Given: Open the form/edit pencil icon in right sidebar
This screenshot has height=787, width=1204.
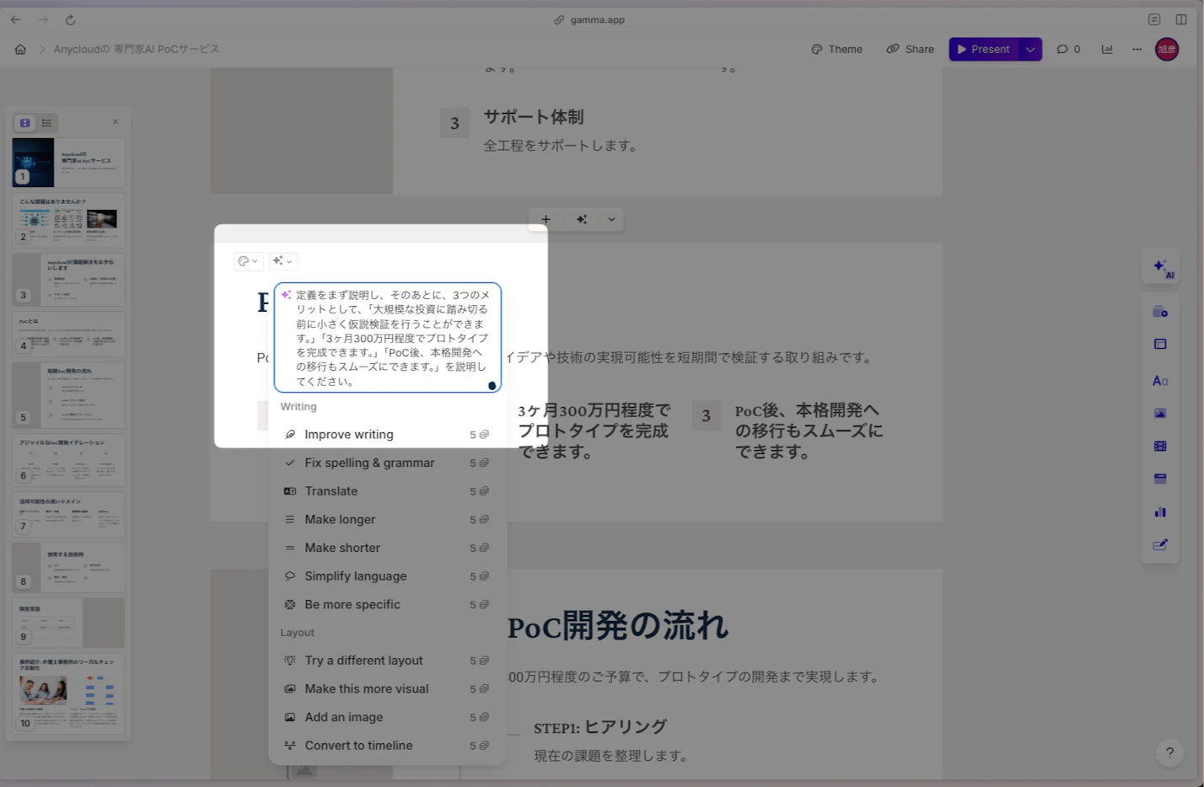Looking at the screenshot, I should click(1160, 545).
